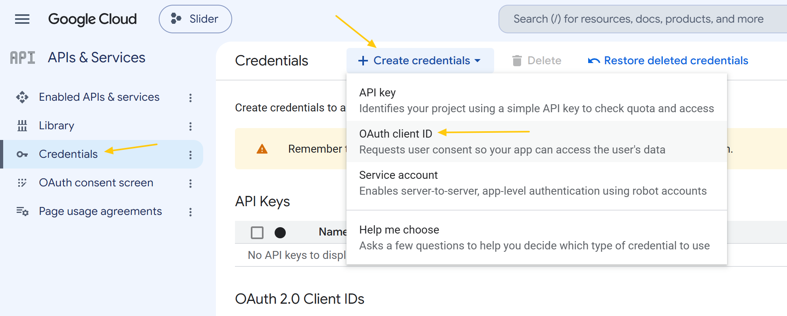Click Restore deleted credentials link
Viewport: 787px width, 316px height.
click(x=668, y=61)
